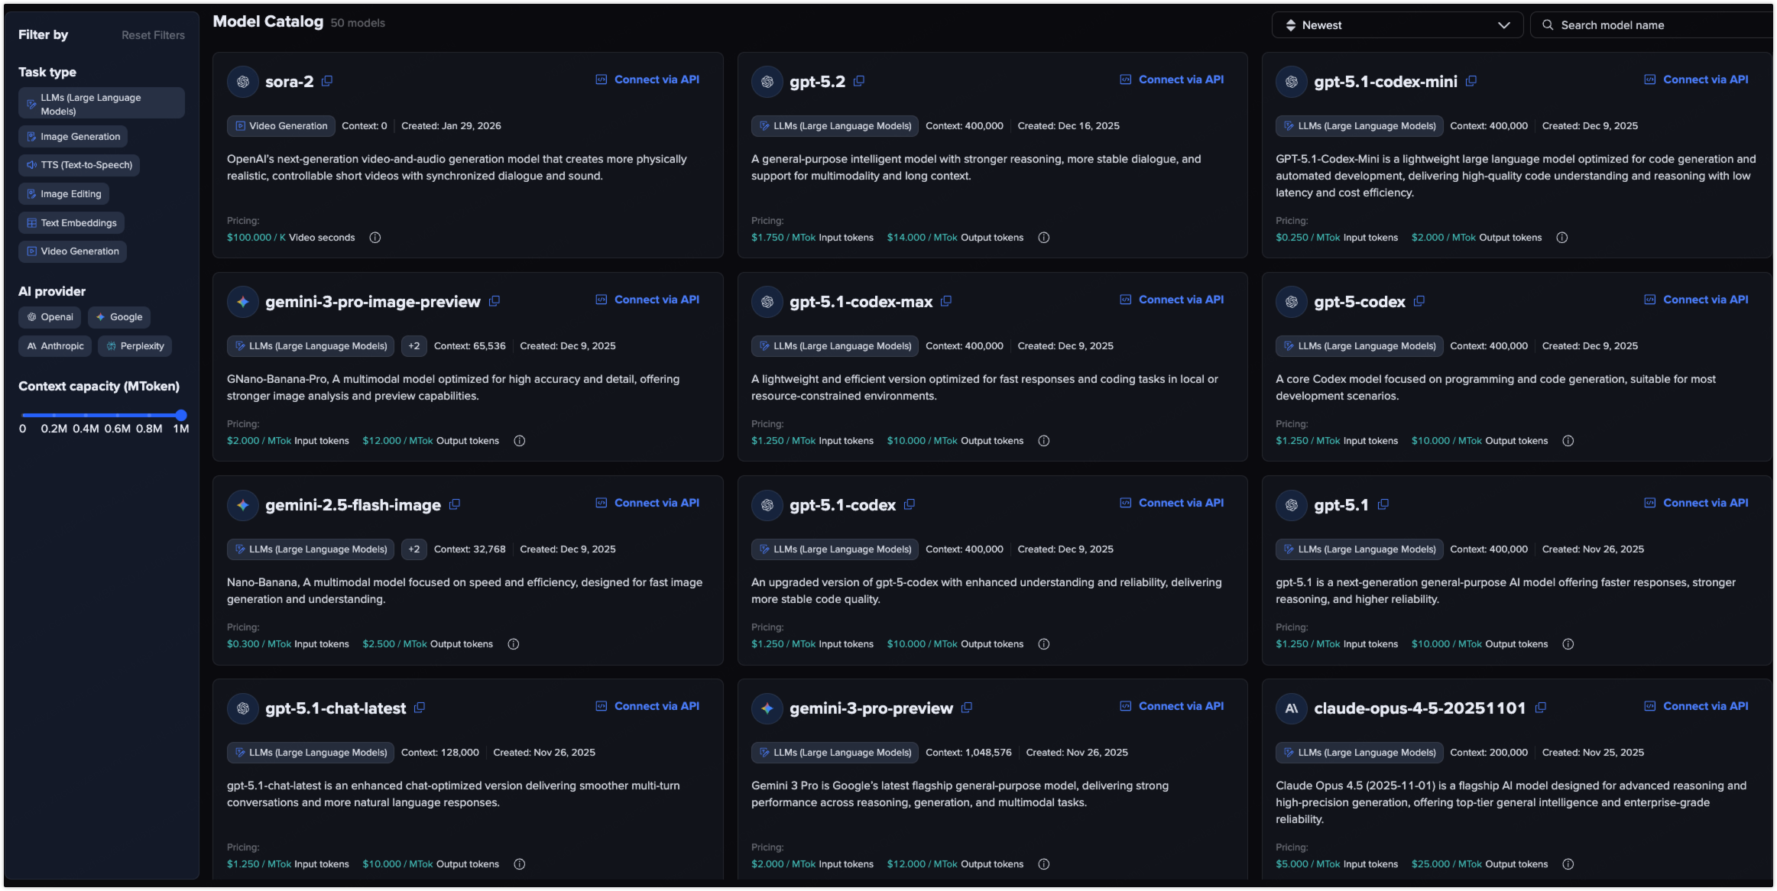Screen dimensions: 1777x891
Task: Expand the +2 tags on gemini-3-pro-image-preview
Action: (x=414, y=346)
